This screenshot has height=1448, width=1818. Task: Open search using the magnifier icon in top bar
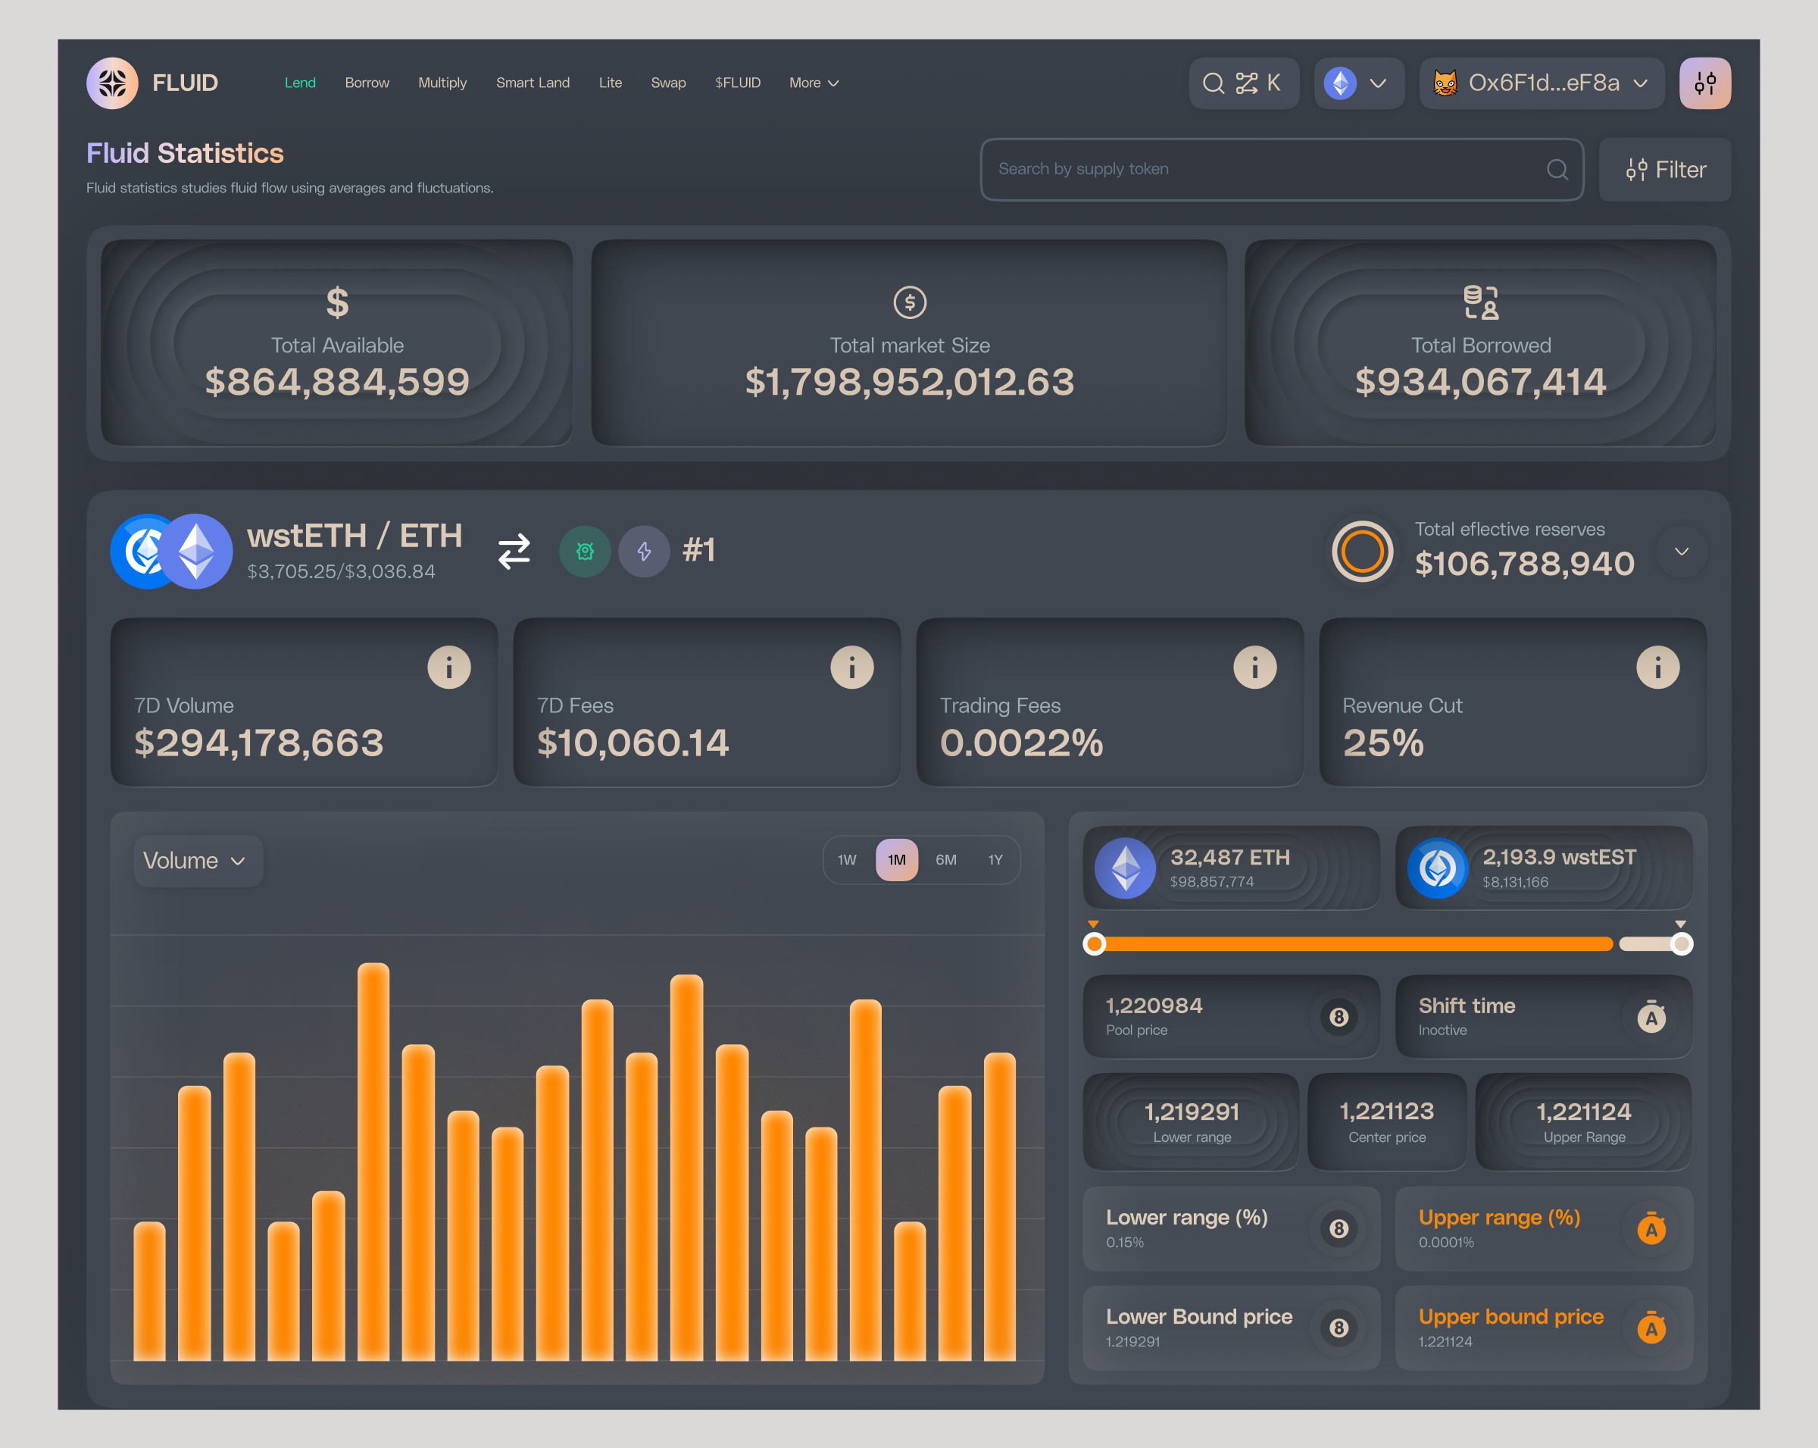1214,83
